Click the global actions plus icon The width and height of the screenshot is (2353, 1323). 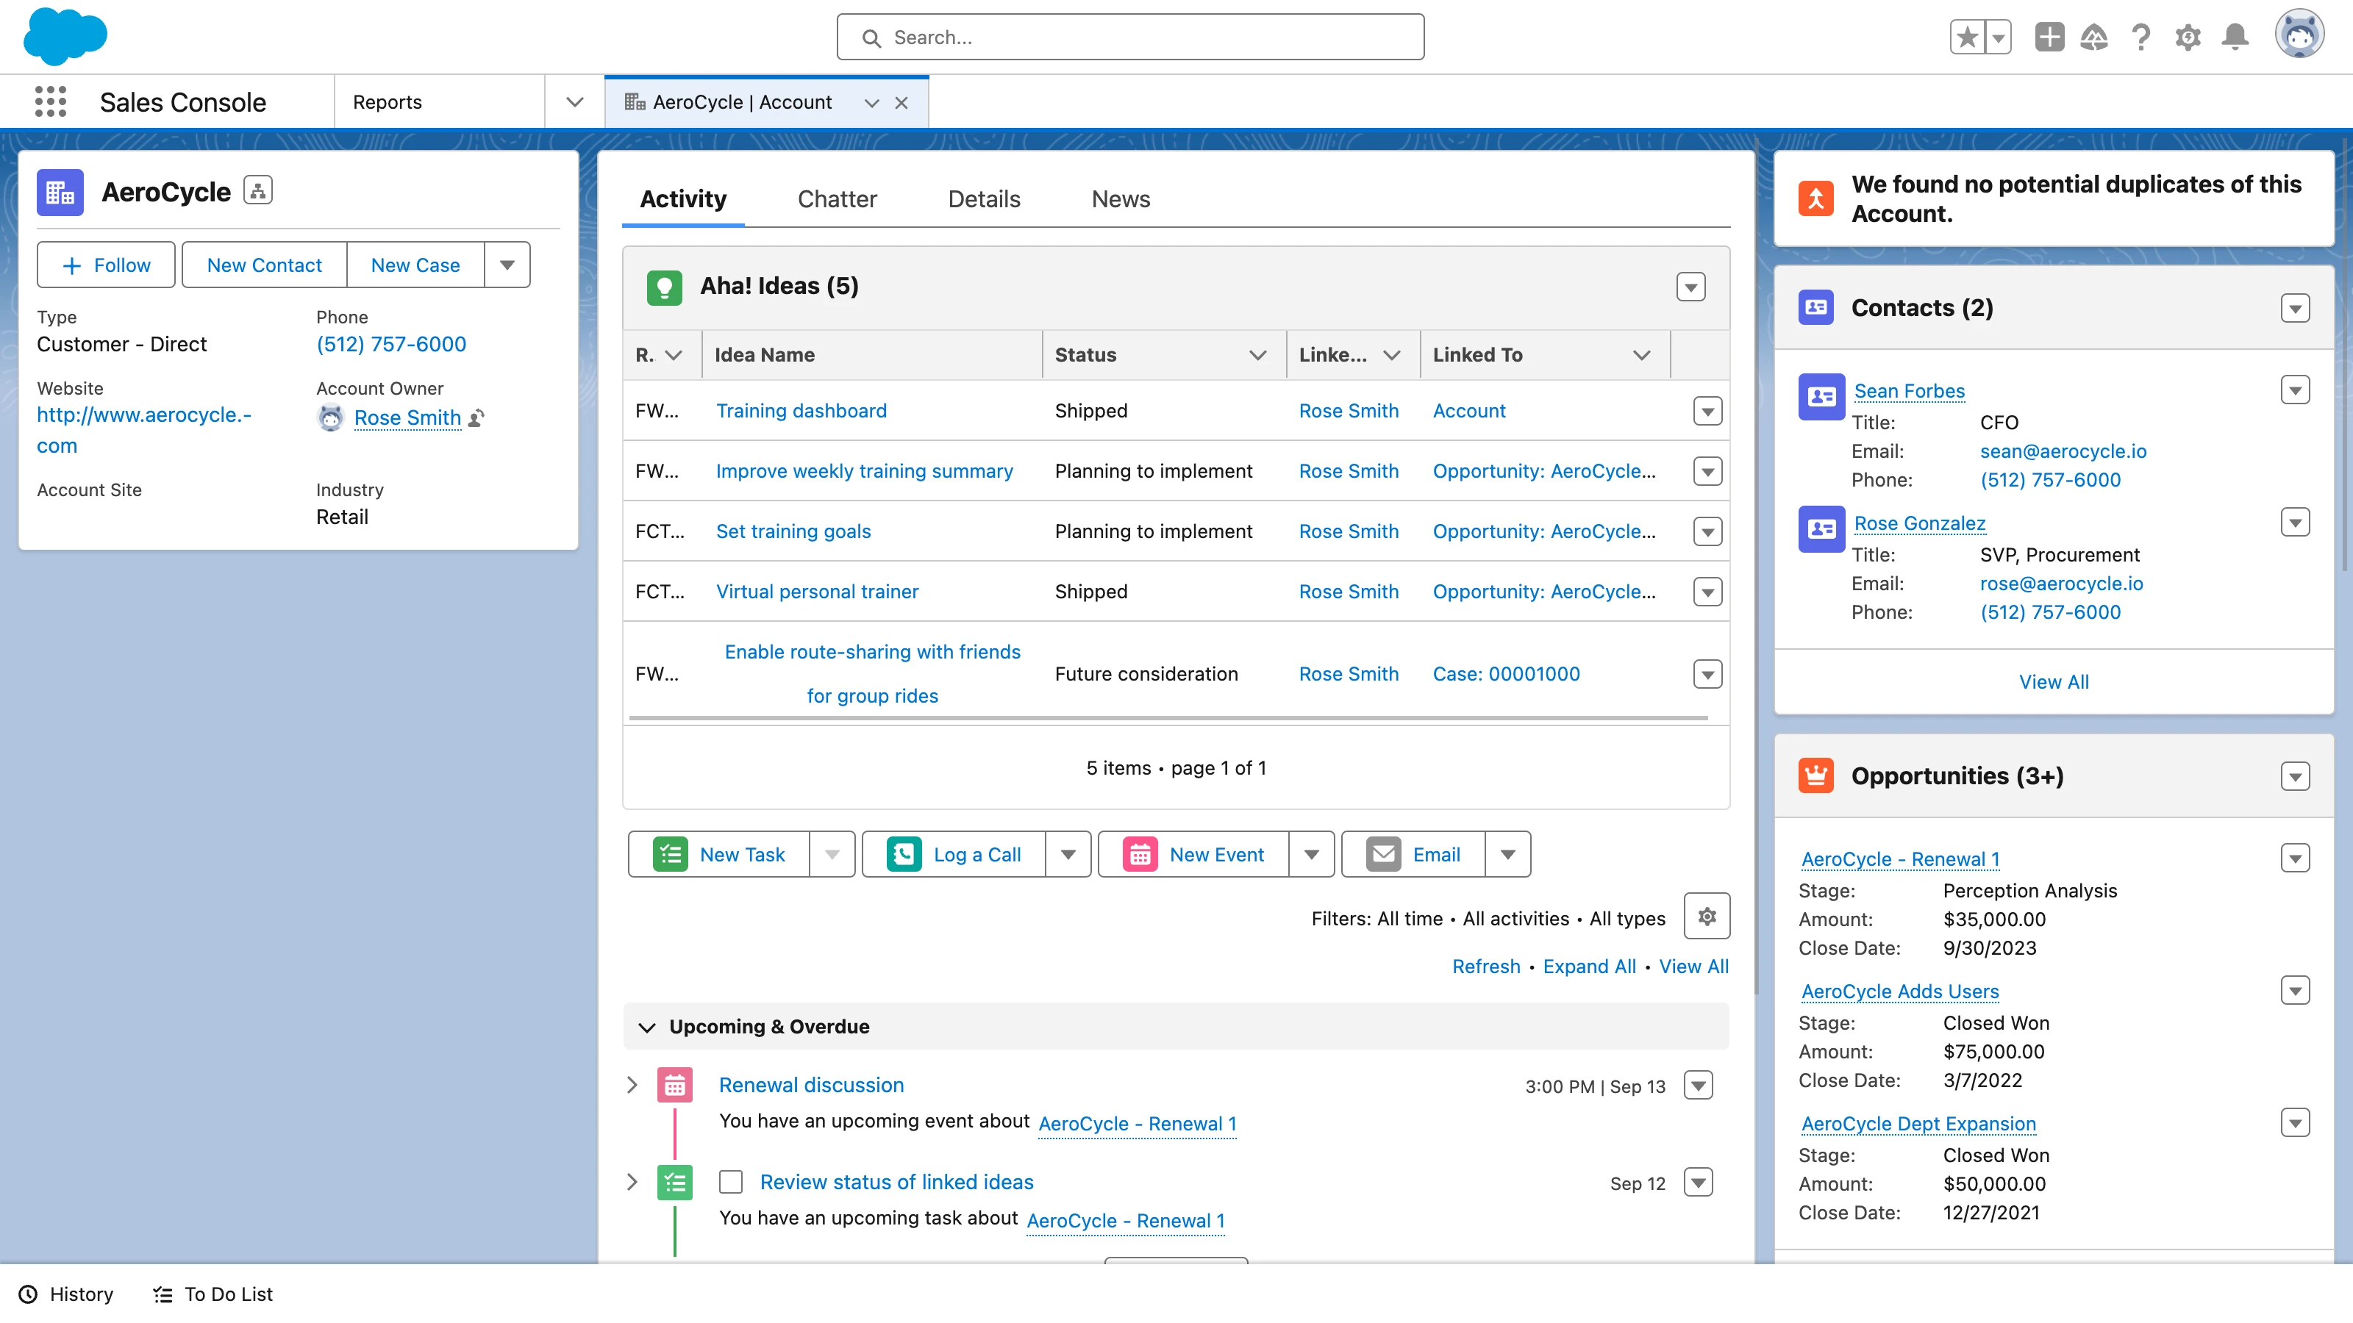(2049, 37)
